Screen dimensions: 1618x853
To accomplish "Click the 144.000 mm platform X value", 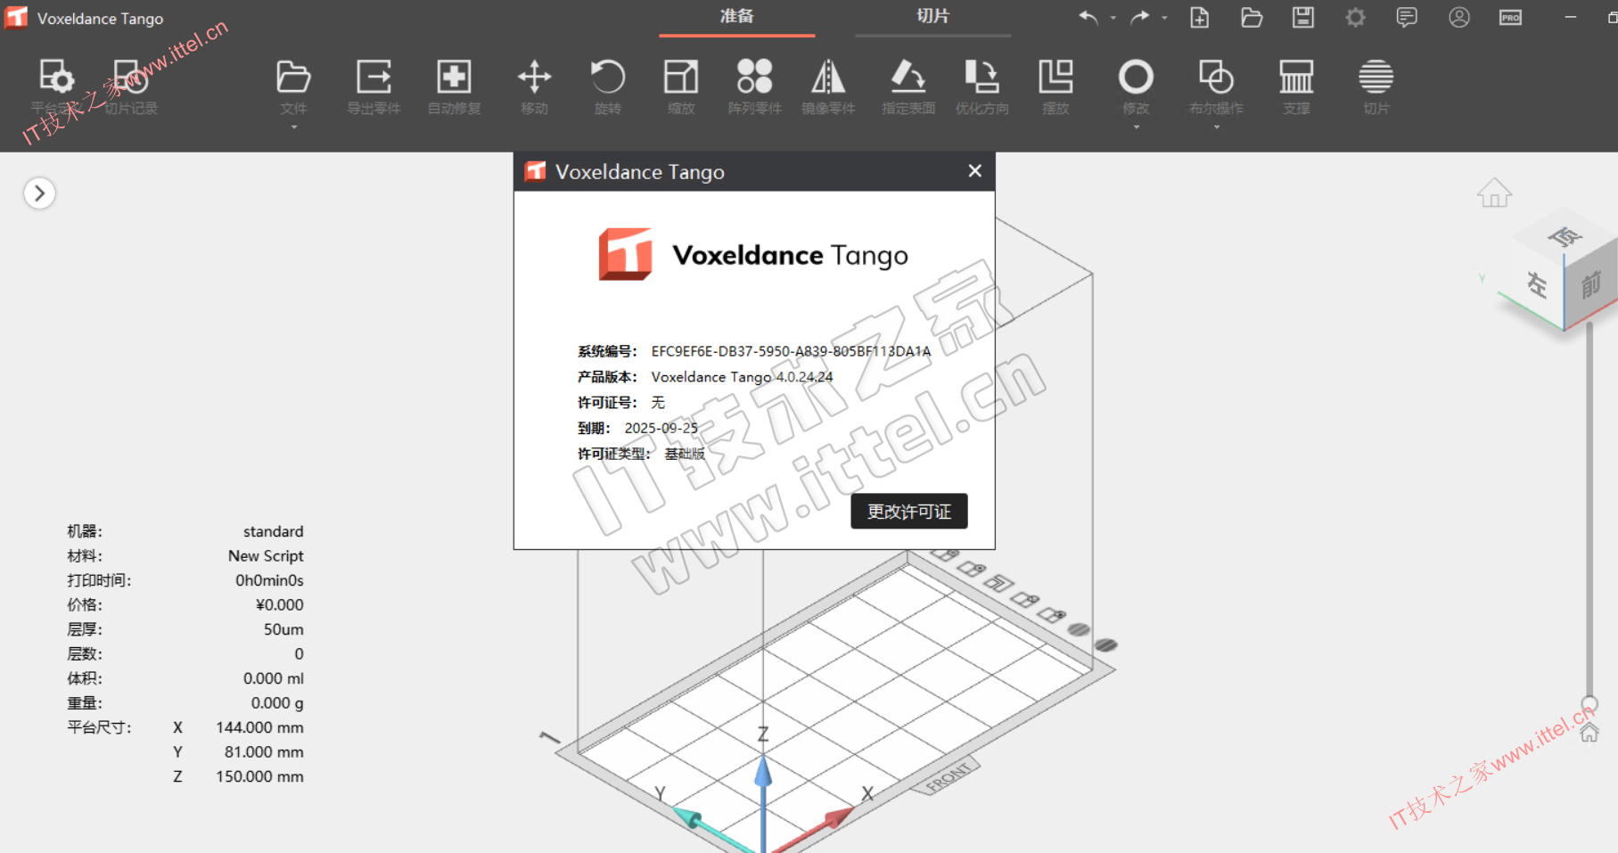I will [259, 727].
